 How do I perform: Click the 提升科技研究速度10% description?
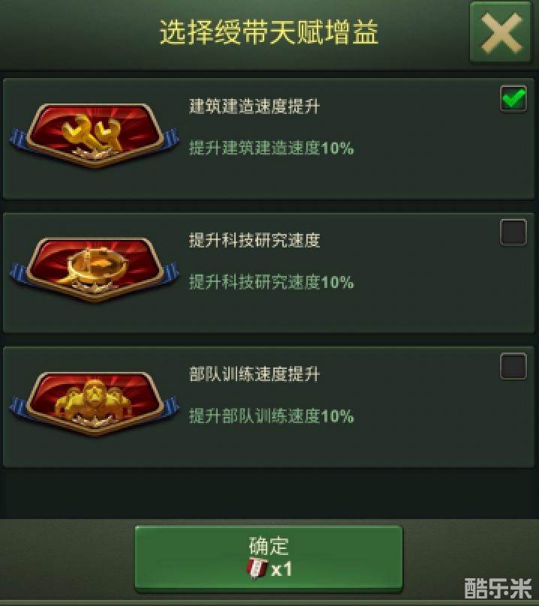pyautogui.click(x=271, y=282)
